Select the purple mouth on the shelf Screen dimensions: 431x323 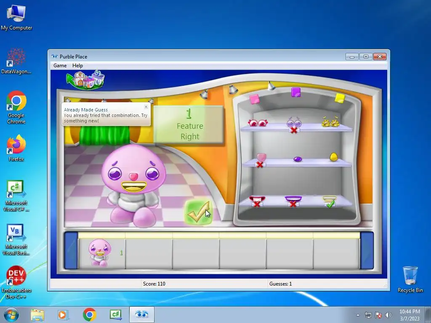click(x=293, y=199)
